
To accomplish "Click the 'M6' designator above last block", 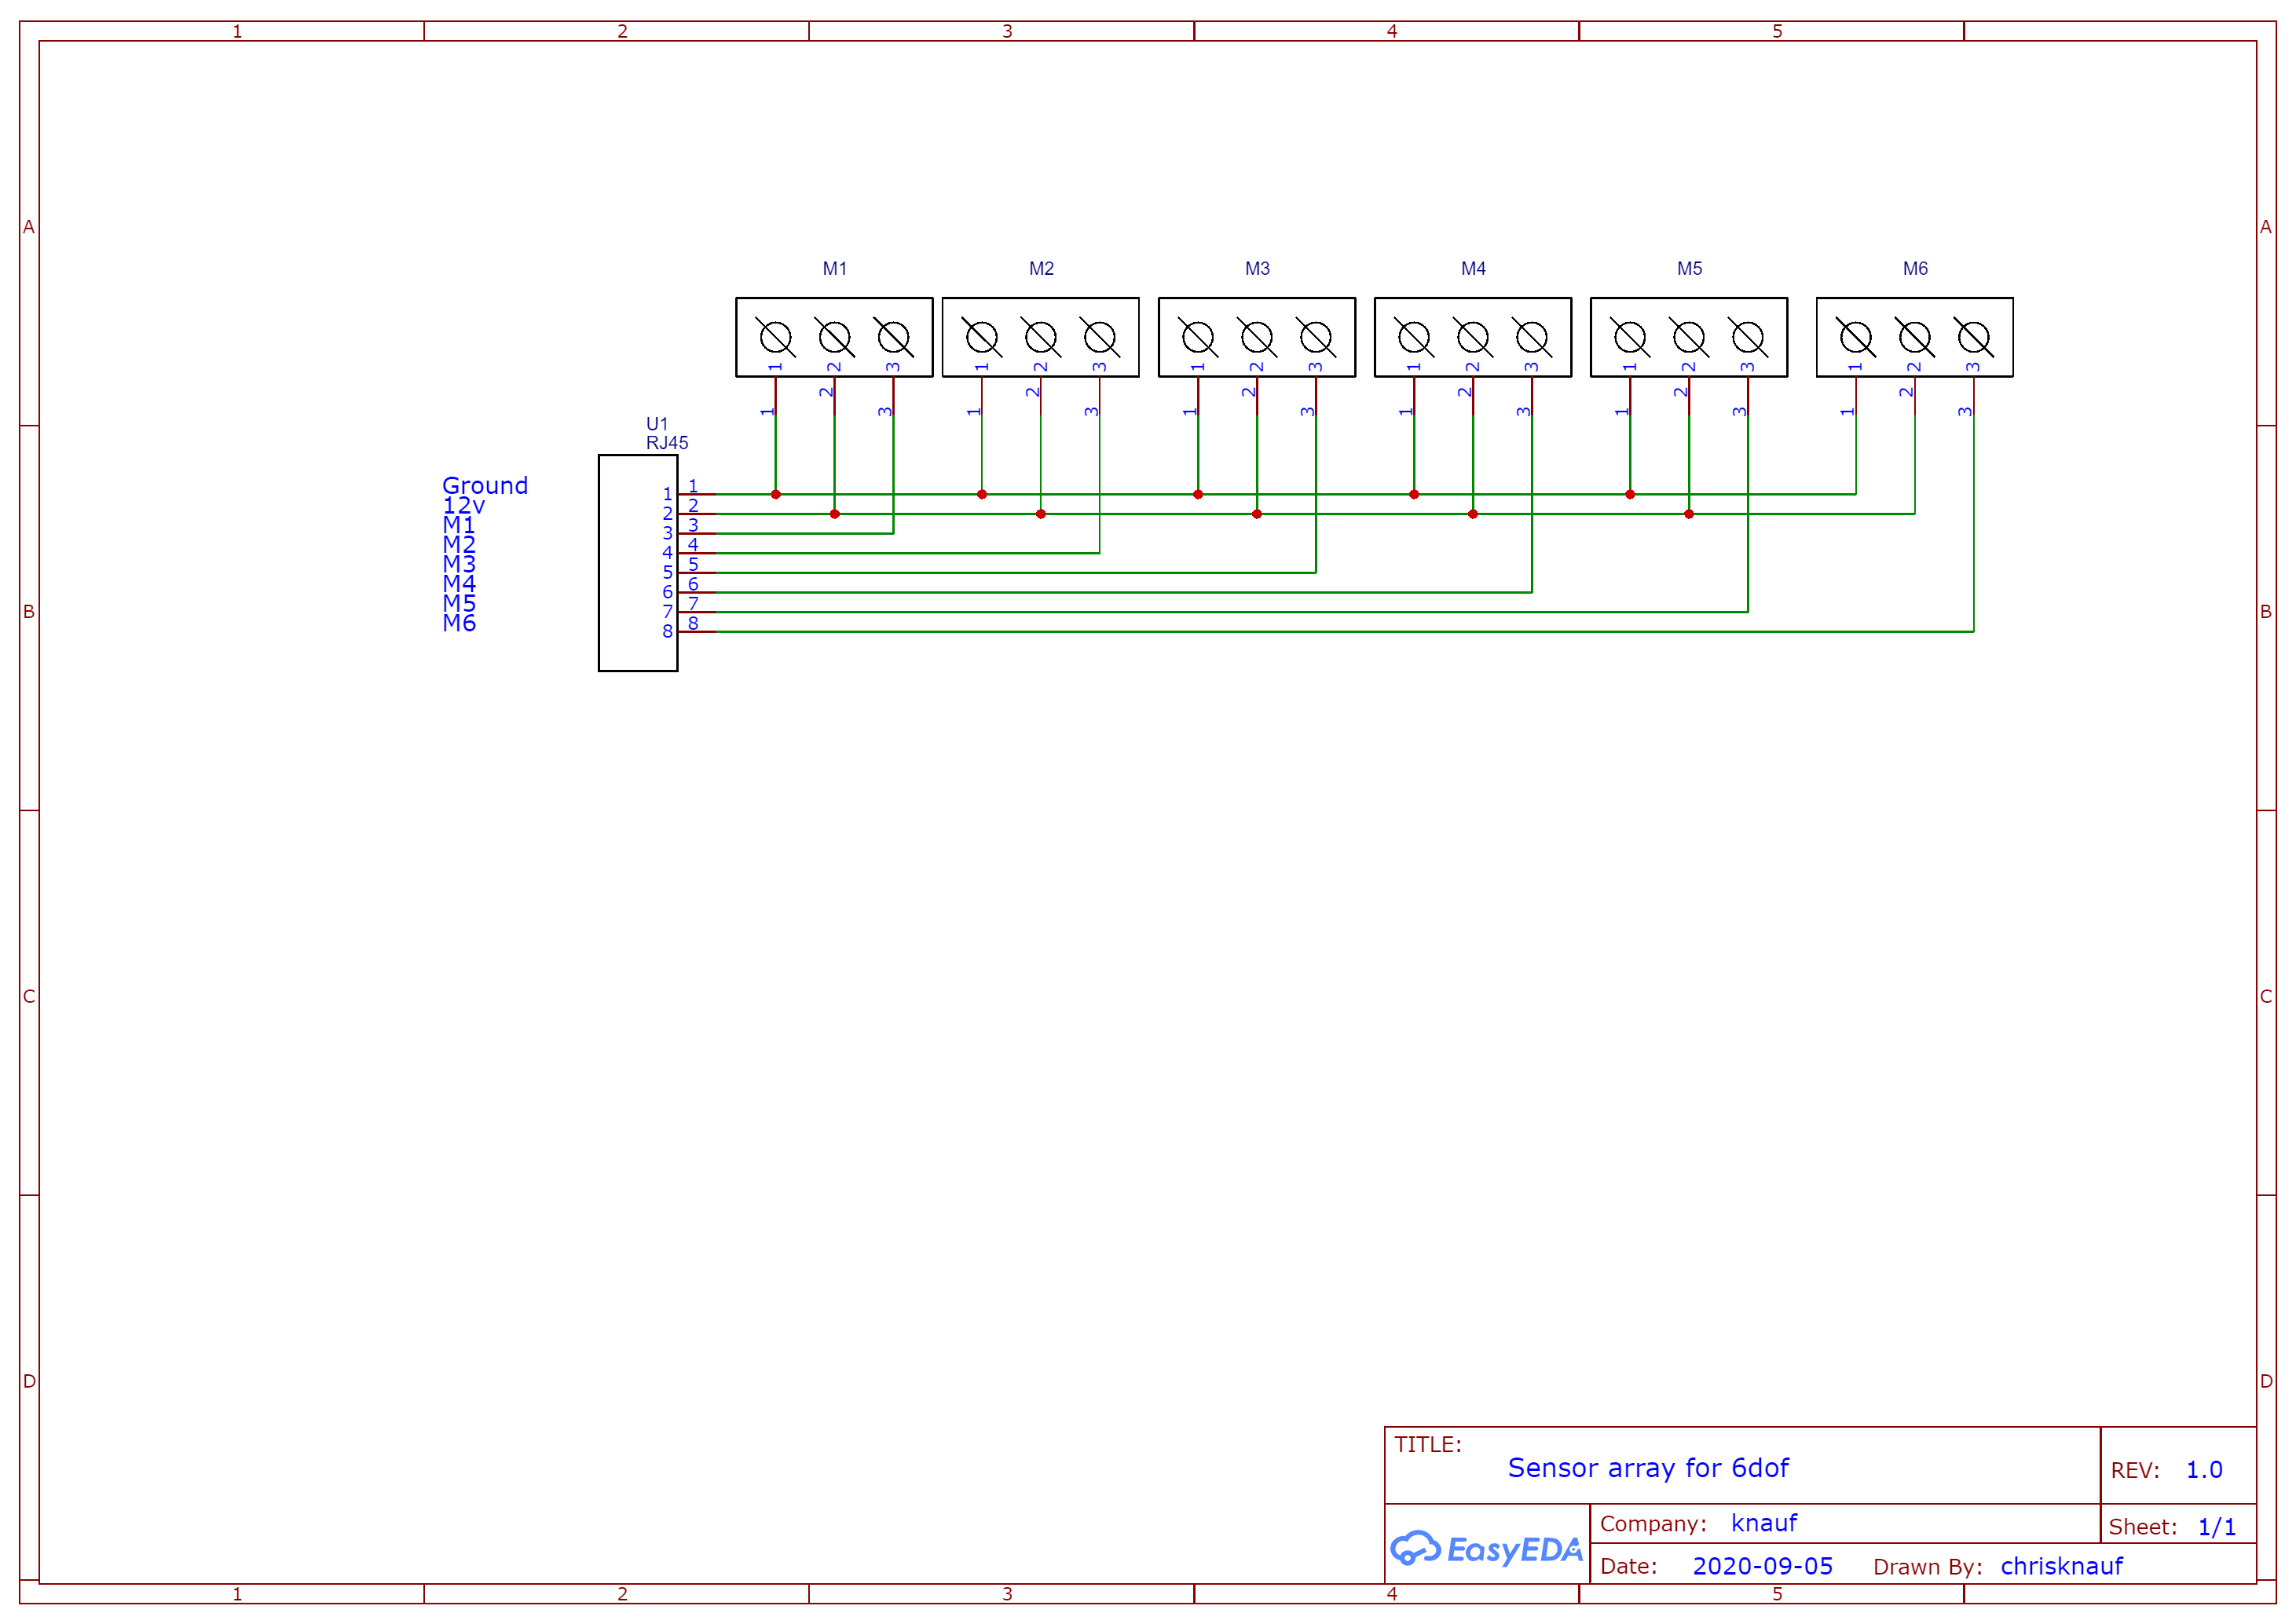I will (x=1914, y=268).
